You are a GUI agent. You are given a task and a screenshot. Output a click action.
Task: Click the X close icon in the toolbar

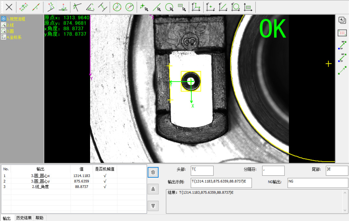9,7
